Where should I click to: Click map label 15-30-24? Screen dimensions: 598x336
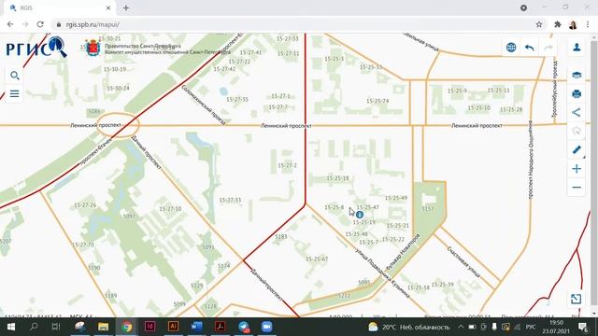pyautogui.click(x=118, y=88)
